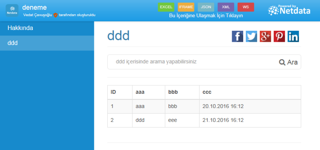Select ddd in the sidebar
The width and height of the screenshot is (320, 150).
tap(47, 43)
